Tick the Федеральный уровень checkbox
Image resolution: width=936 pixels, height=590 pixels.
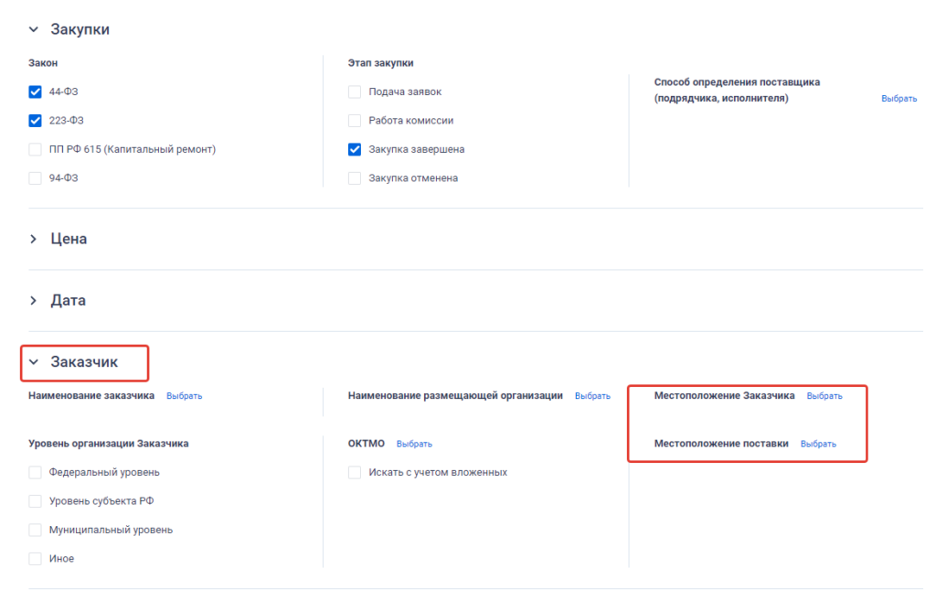click(36, 472)
